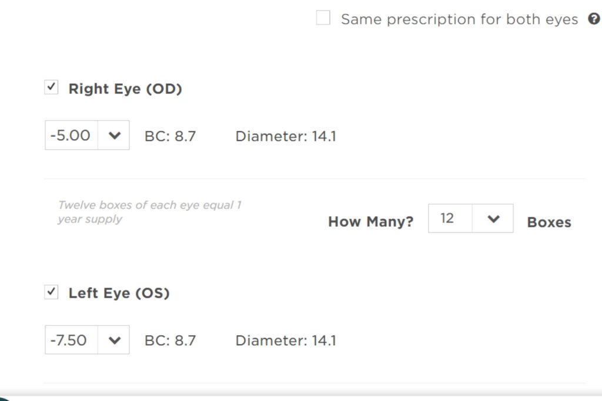Screen dimensions: 602x401
Task: Click the 12 quantity value field
Action: 450,218
